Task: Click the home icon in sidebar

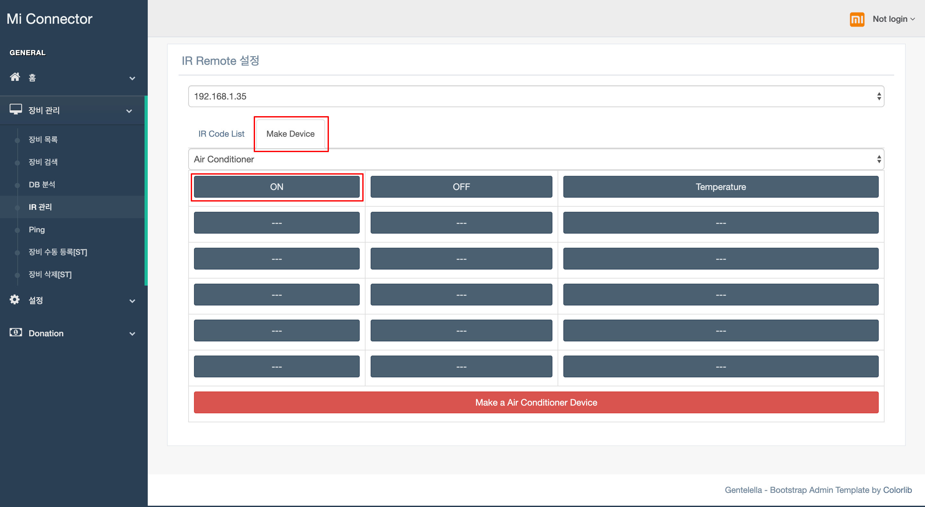Action: point(15,77)
